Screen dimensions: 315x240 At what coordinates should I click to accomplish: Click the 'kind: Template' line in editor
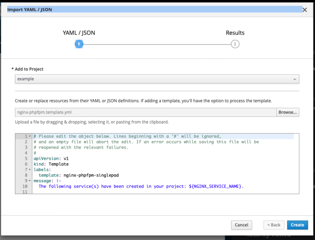pos(51,164)
